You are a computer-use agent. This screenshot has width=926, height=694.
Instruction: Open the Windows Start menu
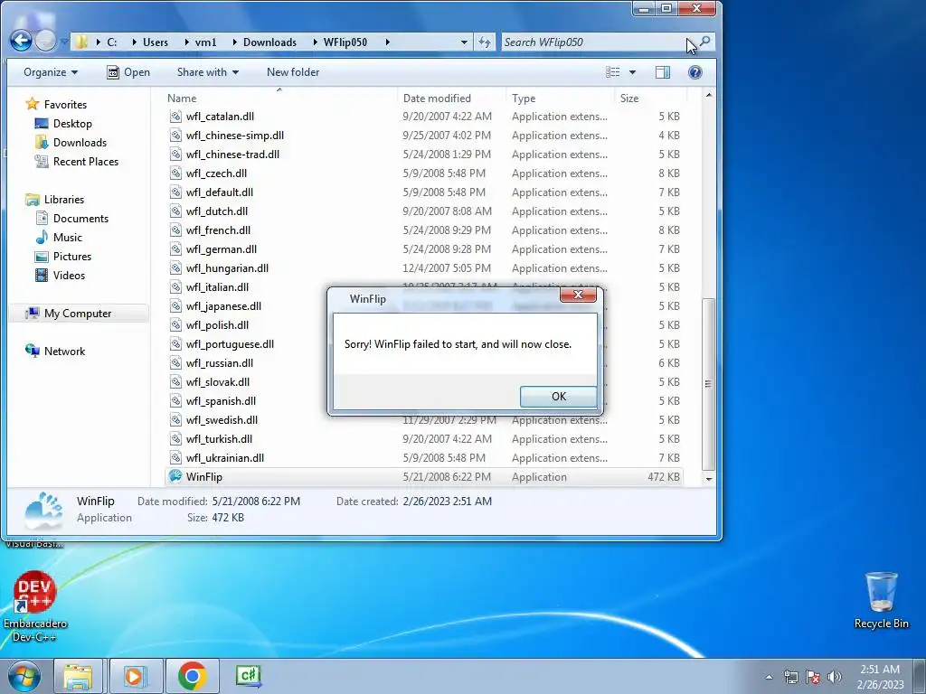24,676
